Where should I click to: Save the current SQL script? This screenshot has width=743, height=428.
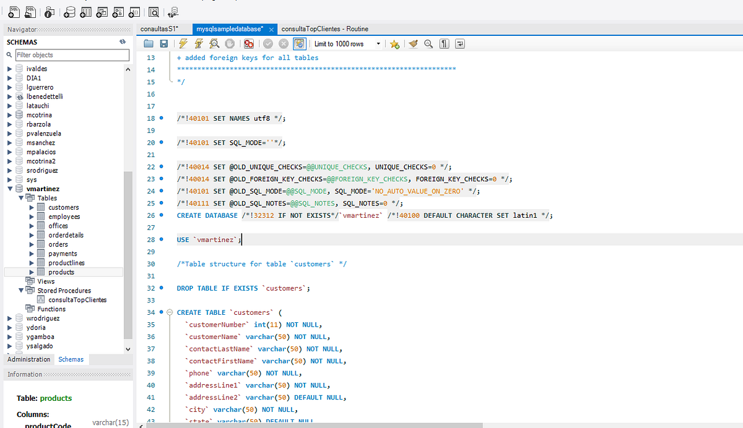(162, 43)
